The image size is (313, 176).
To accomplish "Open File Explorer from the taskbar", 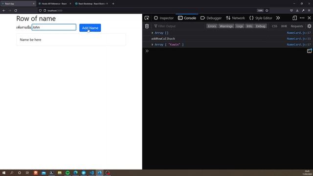I will 60,173.
